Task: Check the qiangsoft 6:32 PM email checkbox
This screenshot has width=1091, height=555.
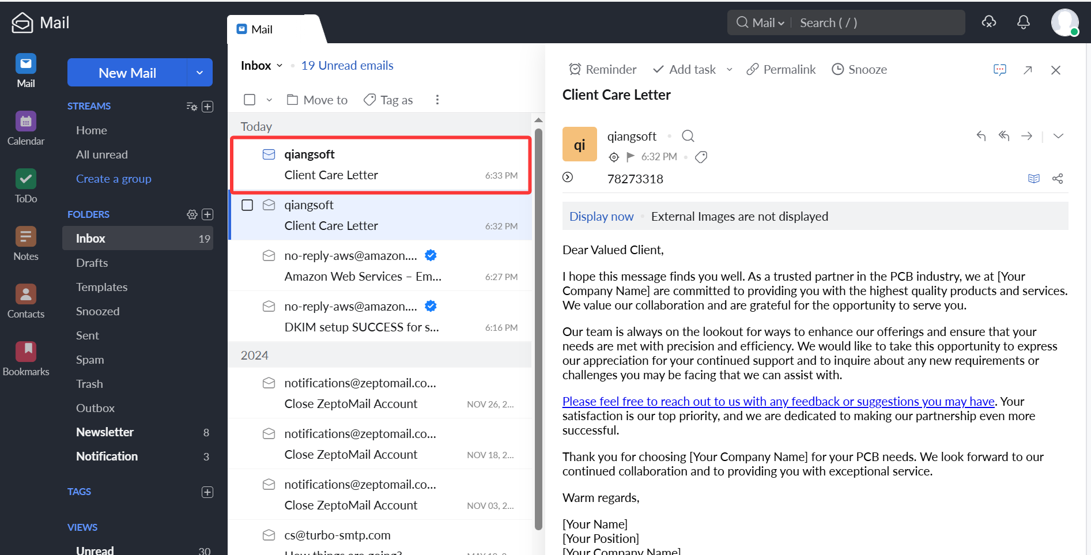Action: click(247, 205)
